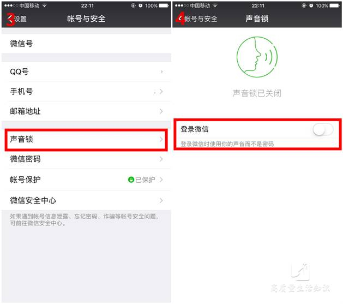Open the 声音锁 menu item
Image resolution: width=343 pixels, height=304 pixels.
(x=86, y=140)
